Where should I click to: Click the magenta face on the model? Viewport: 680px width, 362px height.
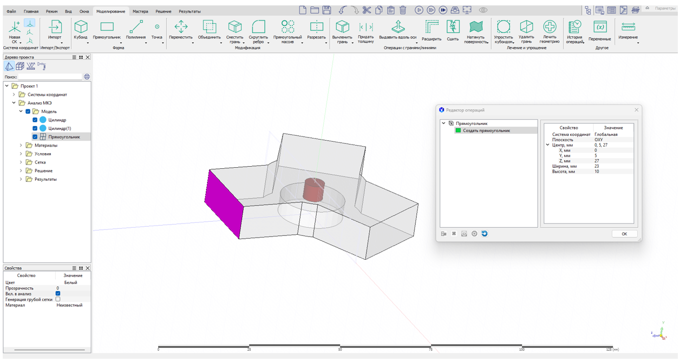(x=223, y=202)
